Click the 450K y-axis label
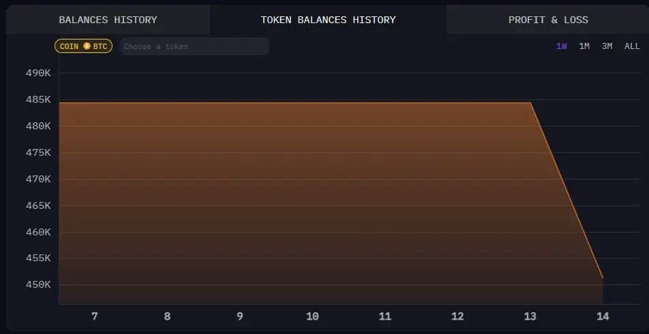The height and width of the screenshot is (334, 649). [38, 284]
